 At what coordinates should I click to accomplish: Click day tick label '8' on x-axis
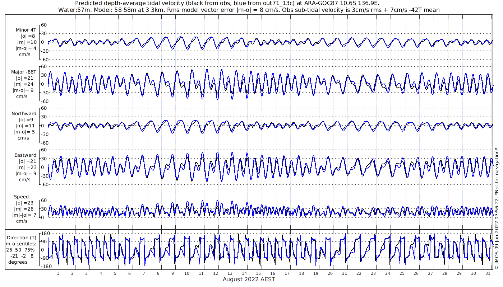(x=158, y=273)
